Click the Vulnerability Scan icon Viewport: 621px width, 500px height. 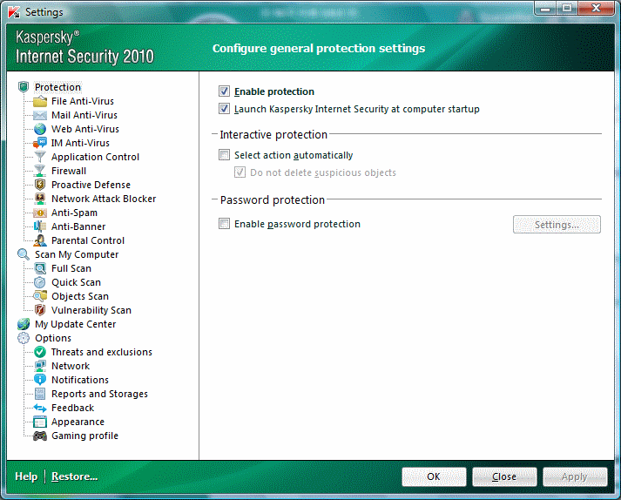pos(39,310)
